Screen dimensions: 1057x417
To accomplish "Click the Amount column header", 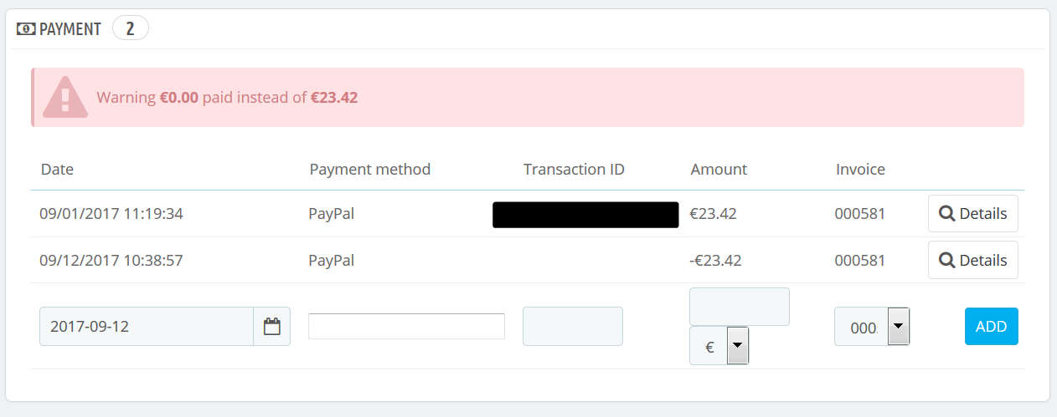I will coord(719,169).
